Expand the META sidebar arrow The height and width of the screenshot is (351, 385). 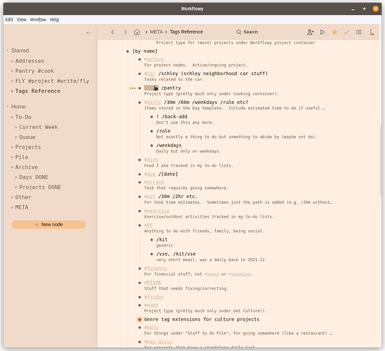[12, 208]
